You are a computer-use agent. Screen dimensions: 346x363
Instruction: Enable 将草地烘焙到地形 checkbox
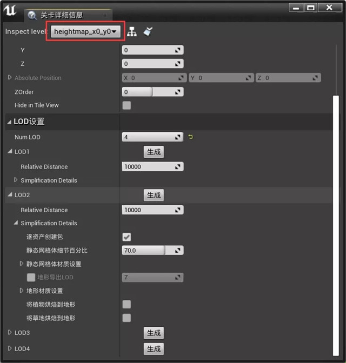coord(127,318)
